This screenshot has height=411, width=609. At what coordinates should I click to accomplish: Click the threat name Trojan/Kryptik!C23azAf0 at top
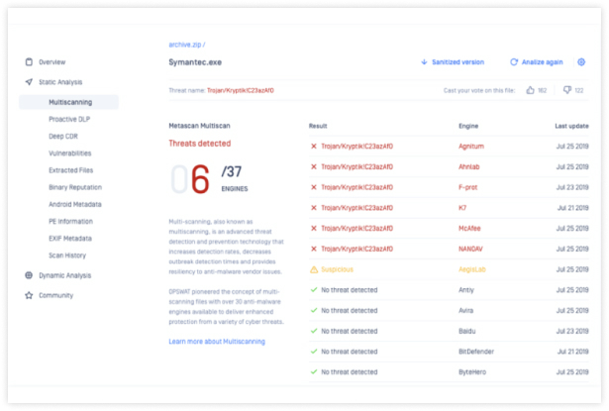tap(241, 90)
